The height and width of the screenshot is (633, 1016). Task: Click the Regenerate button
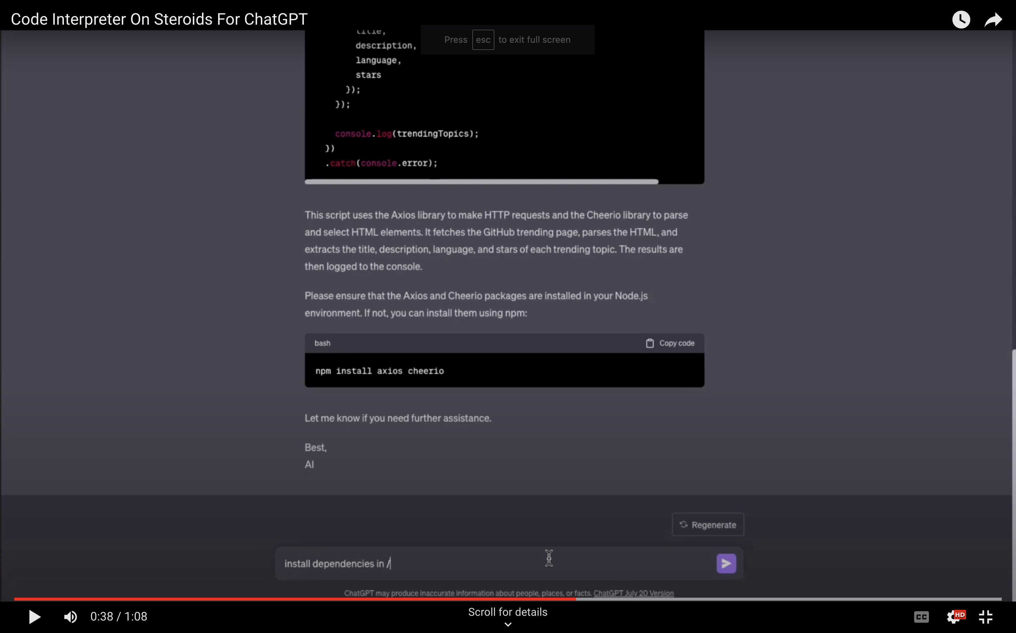(708, 525)
